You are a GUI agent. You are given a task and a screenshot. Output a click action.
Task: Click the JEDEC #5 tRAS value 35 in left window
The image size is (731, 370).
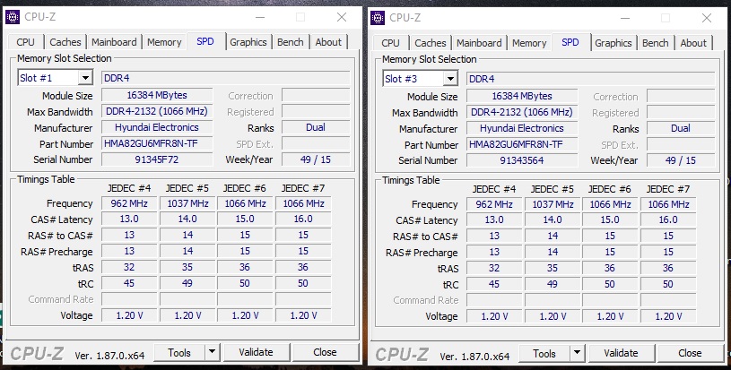tap(187, 267)
